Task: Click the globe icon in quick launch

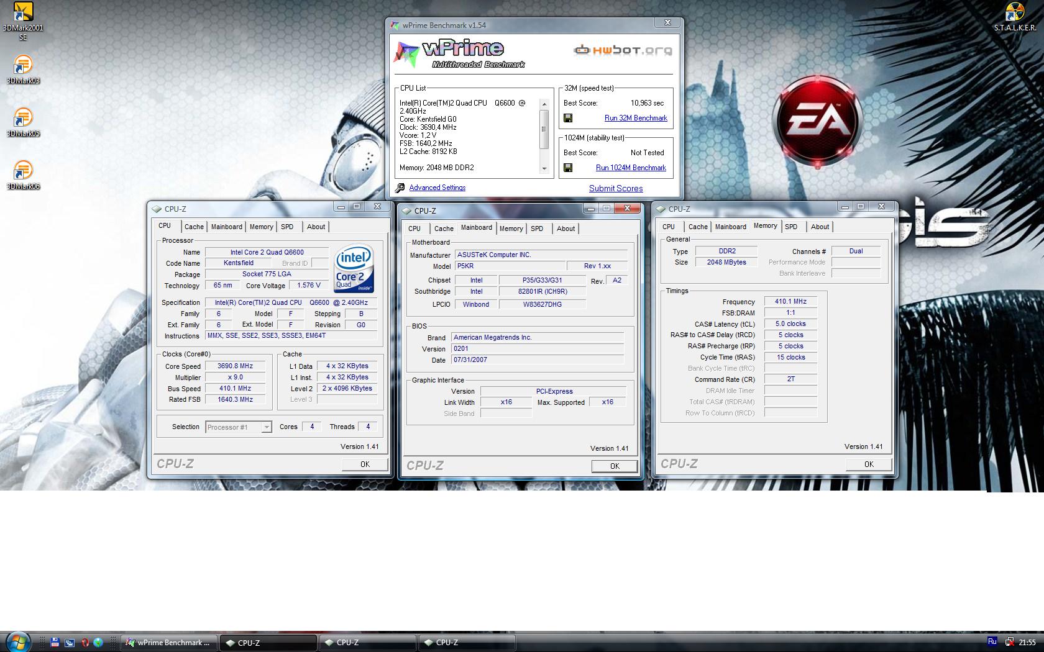Action: pyautogui.click(x=98, y=643)
